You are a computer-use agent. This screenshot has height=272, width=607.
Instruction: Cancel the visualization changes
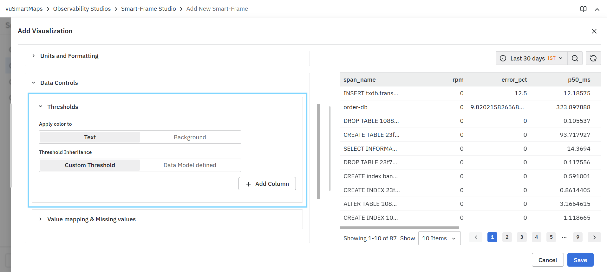coord(548,260)
